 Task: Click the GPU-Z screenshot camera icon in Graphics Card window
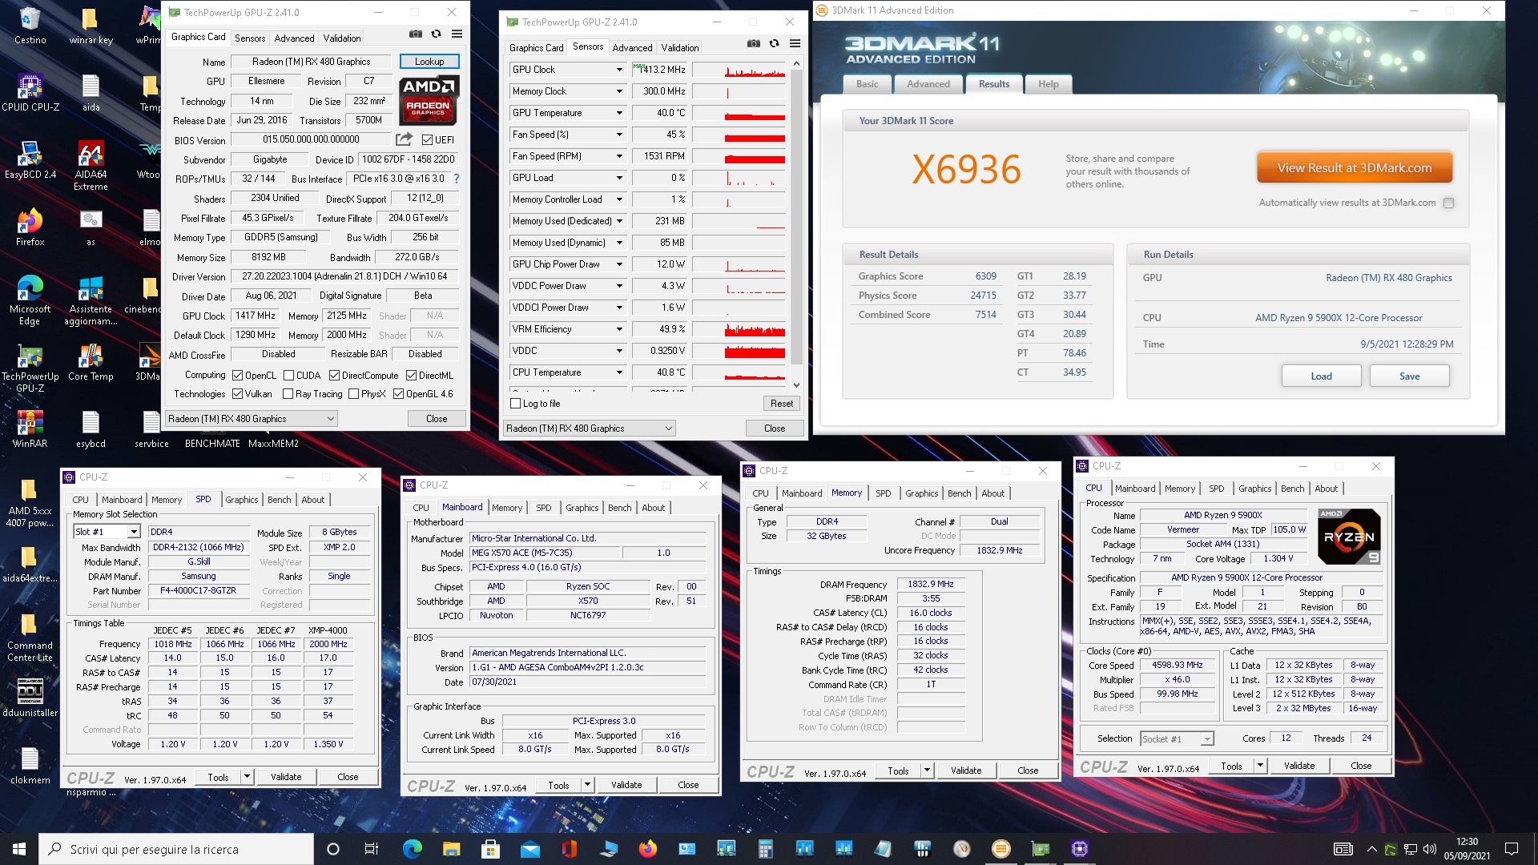click(x=416, y=34)
